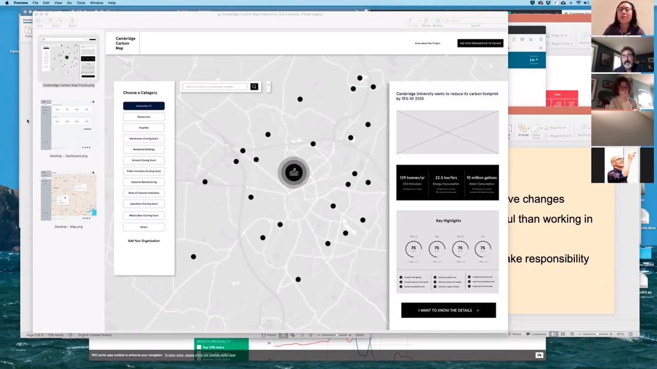
Task: Click the Military Base (Coming Soon) button
Action: [144, 215]
